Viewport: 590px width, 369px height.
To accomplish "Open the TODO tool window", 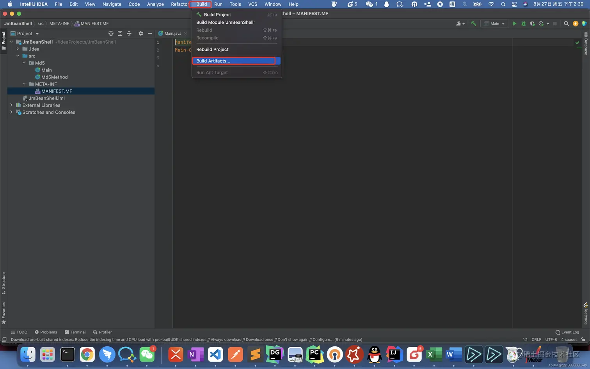I will click(x=19, y=332).
